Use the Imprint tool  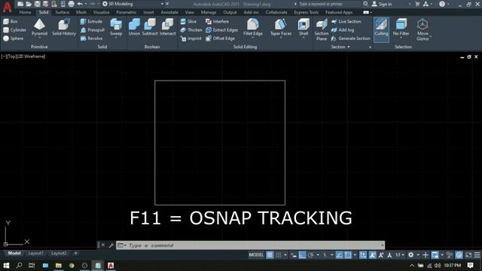click(191, 38)
